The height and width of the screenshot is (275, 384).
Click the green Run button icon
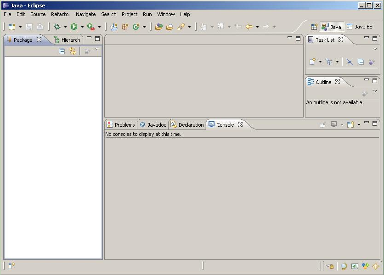coord(74,27)
